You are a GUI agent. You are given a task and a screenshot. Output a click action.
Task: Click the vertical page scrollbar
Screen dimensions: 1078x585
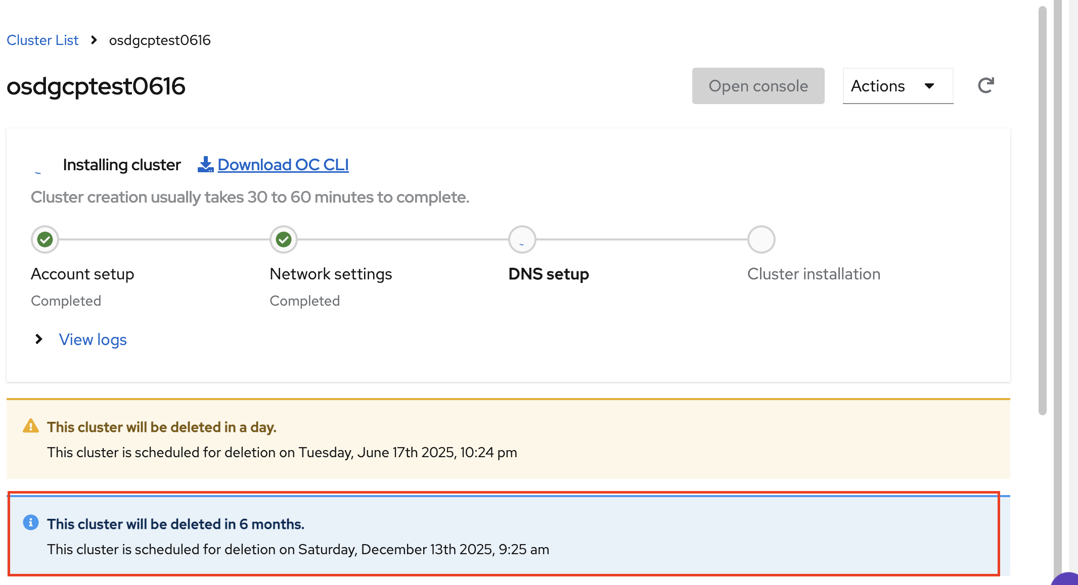(1042, 210)
